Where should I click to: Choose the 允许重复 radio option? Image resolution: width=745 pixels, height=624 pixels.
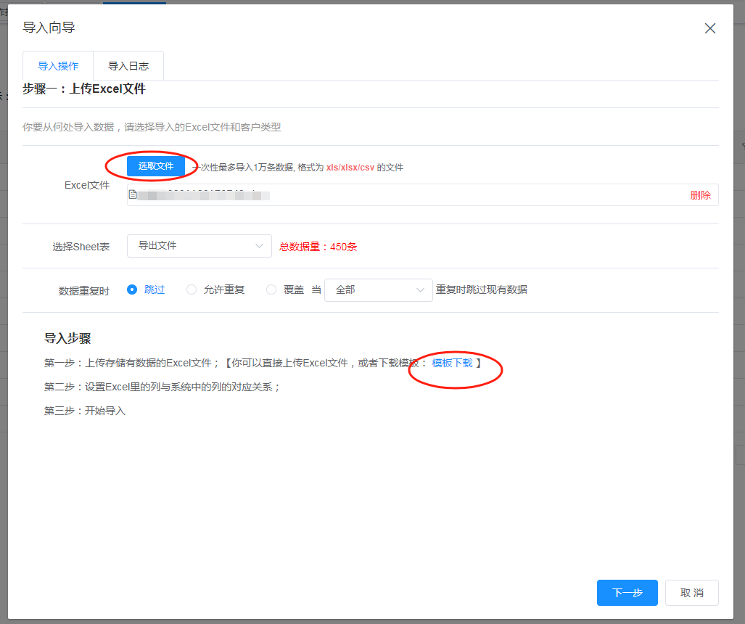pos(192,290)
